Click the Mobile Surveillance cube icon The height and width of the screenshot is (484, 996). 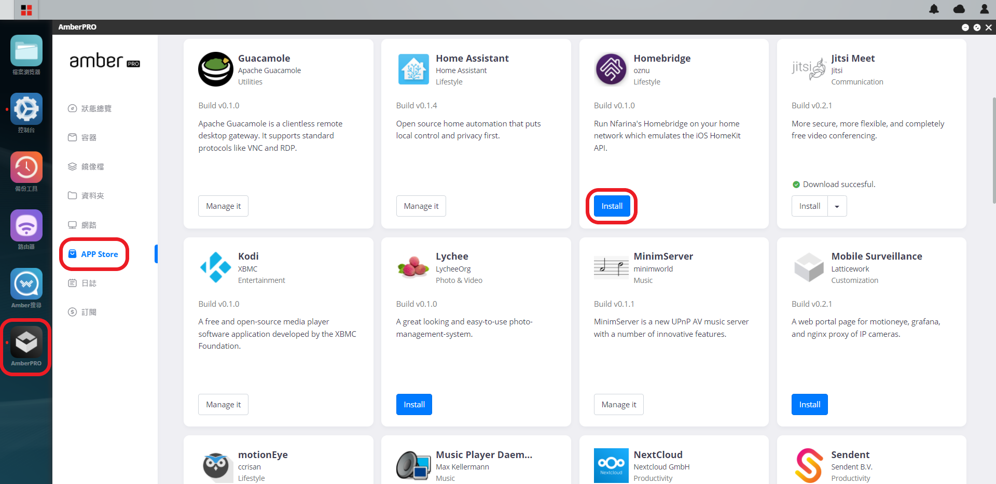pyautogui.click(x=809, y=267)
